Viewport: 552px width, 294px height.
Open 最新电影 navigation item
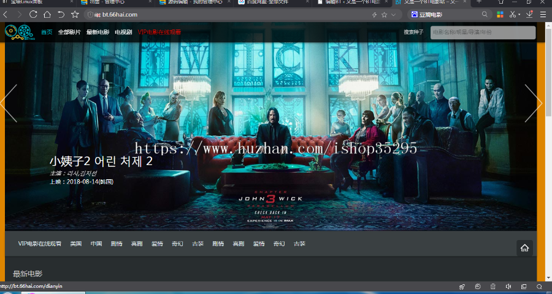pyautogui.click(x=98, y=32)
